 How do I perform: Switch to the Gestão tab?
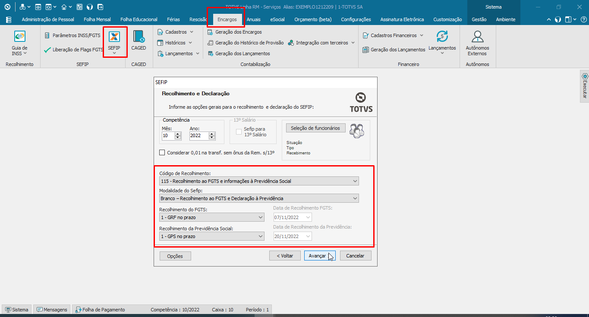click(x=479, y=19)
